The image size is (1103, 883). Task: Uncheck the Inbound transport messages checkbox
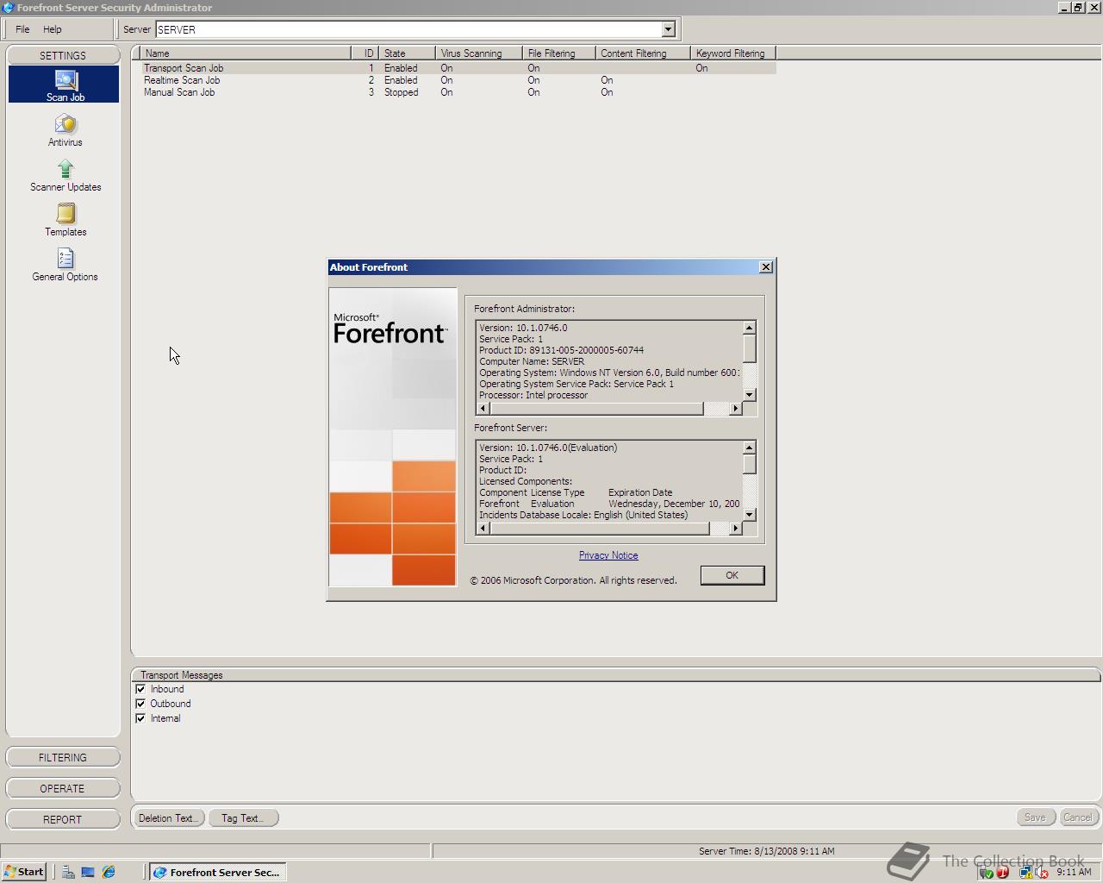140,689
